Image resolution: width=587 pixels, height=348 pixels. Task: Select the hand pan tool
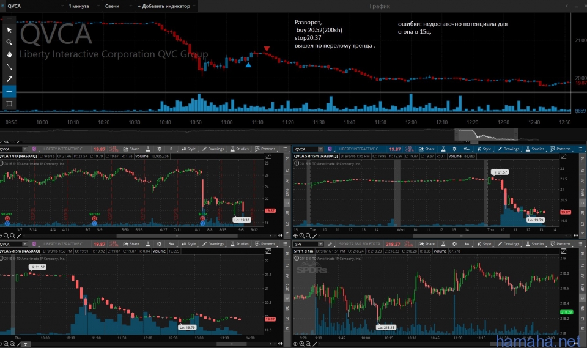click(x=9, y=54)
